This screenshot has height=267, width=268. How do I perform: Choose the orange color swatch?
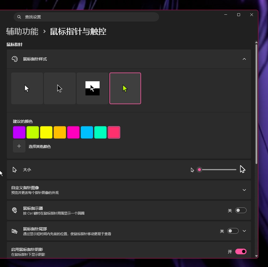point(60,132)
